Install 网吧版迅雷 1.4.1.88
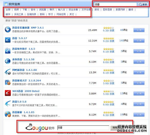Screen dimensions: 150x135 139,72
